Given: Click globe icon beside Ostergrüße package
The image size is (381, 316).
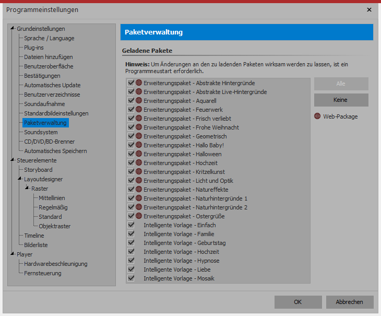Looking at the screenshot, I should coord(139,216).
